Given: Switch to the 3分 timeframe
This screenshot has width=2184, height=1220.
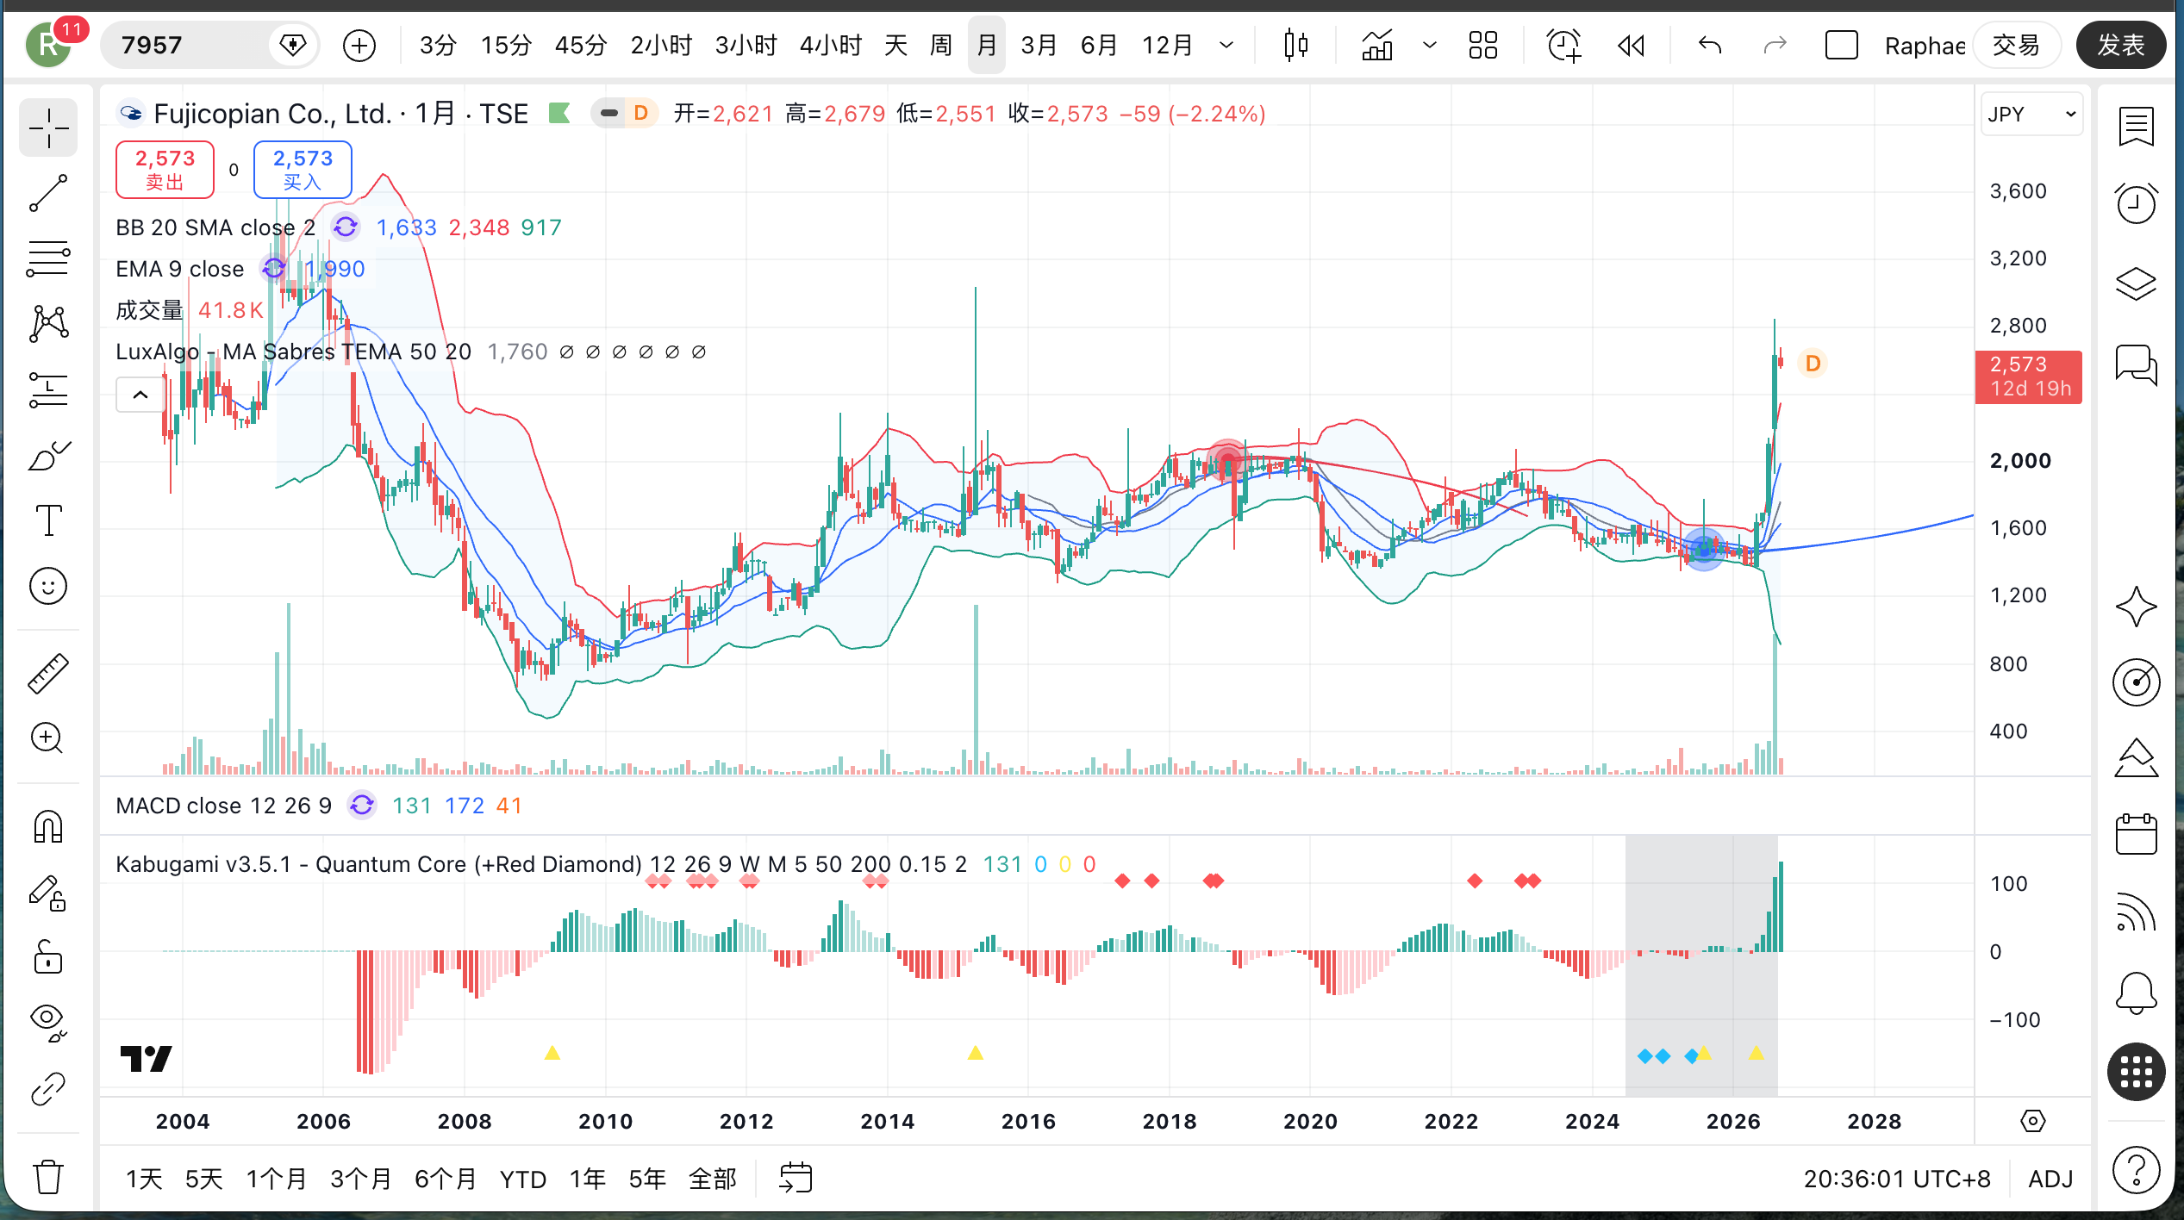Looking at the screenshot, I should (438, 45).
